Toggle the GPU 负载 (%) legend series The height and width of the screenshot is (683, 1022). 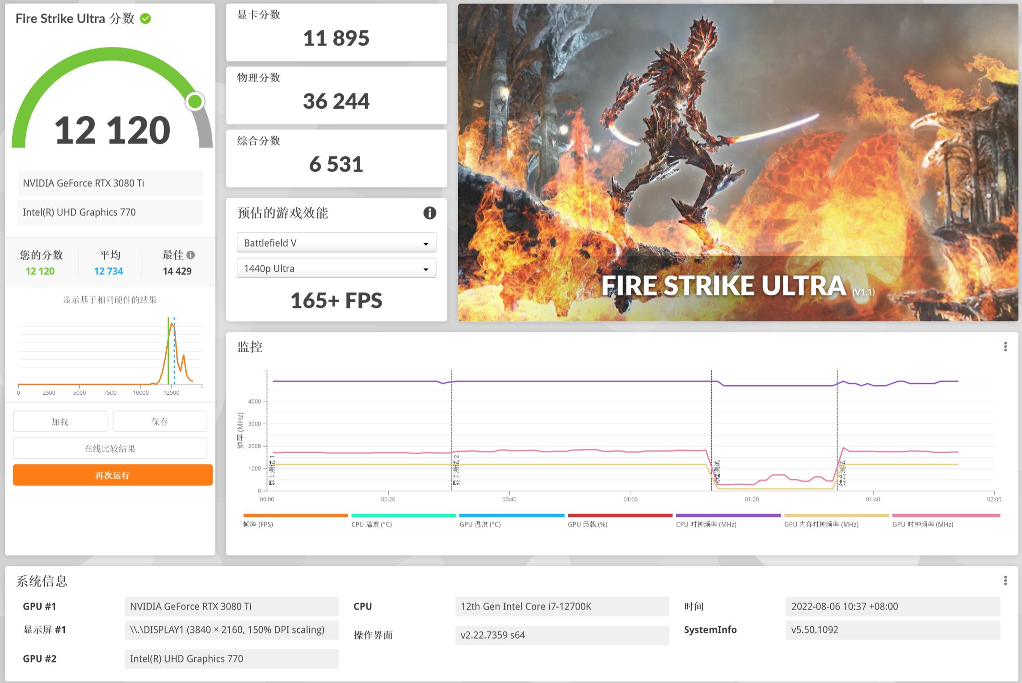tap(587, 524)
